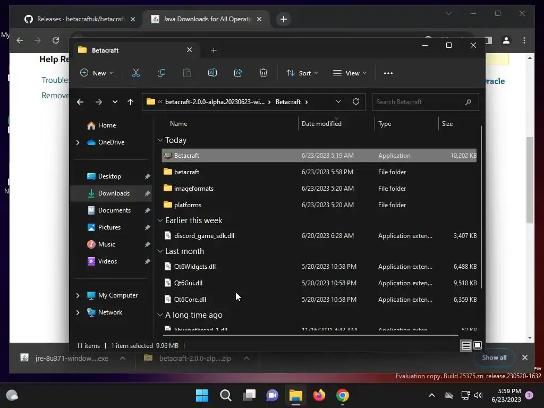The image size is (544, 408).
Task: Click the Paste clipboard icon
Action: tap(187, 73)
